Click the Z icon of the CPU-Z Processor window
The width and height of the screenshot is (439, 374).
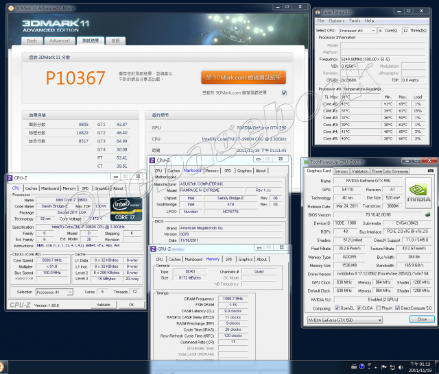point(10,178)
